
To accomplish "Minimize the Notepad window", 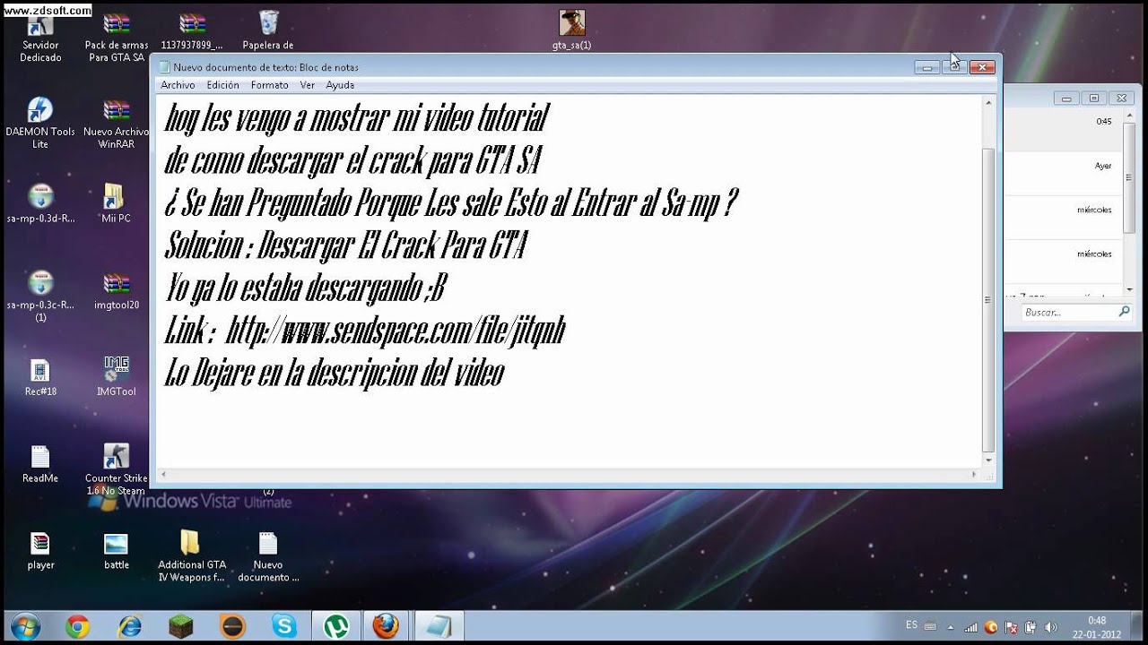I will click(x=927, y=67).
